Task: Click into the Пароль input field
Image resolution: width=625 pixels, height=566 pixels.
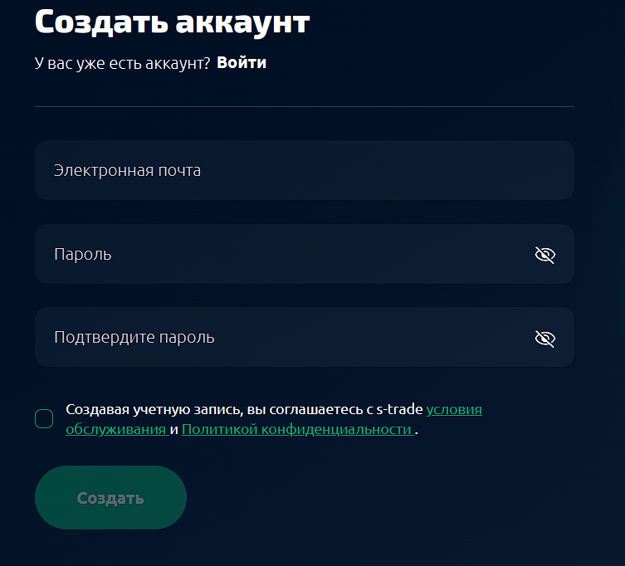Action: [282, 254]
